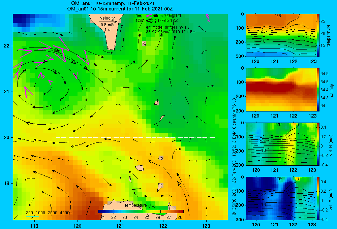Click the 'drifters 72h@12h' legend text
337x229 pixels.
click(166, 16)
